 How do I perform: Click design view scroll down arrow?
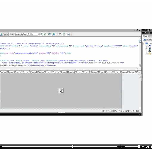140,108
